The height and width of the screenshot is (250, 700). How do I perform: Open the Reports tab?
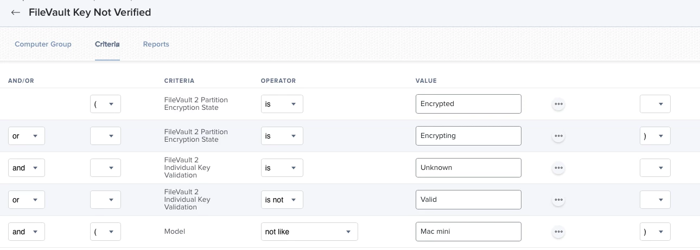point(156,44)
